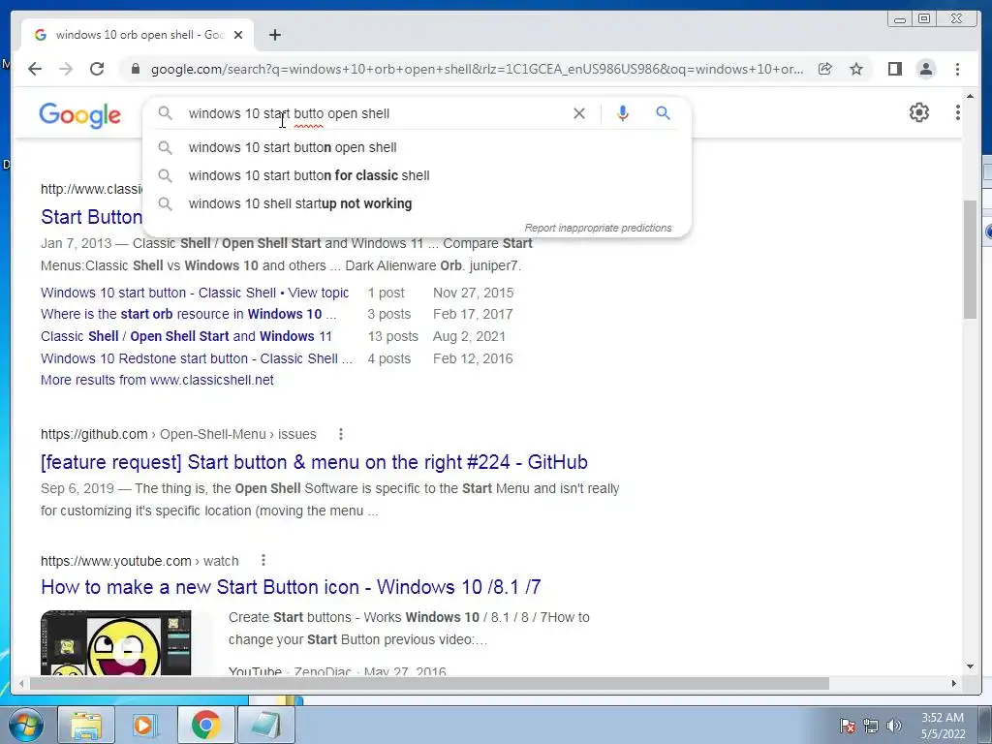Click the page vertical scrollbar thumb
Screen dimensions: 992x744
pos(970,260)
